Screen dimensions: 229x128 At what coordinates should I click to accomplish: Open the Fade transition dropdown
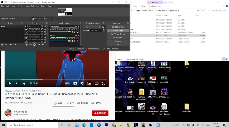(92, 27)
